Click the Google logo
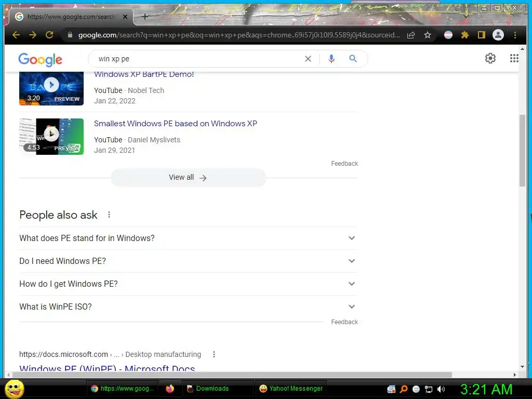Screen dimensions: 532x399 pyautogui.click(x=40, y=60)
